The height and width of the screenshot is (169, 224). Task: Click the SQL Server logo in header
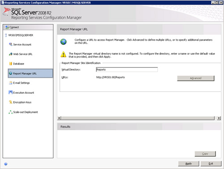click(x=6, y=12)
